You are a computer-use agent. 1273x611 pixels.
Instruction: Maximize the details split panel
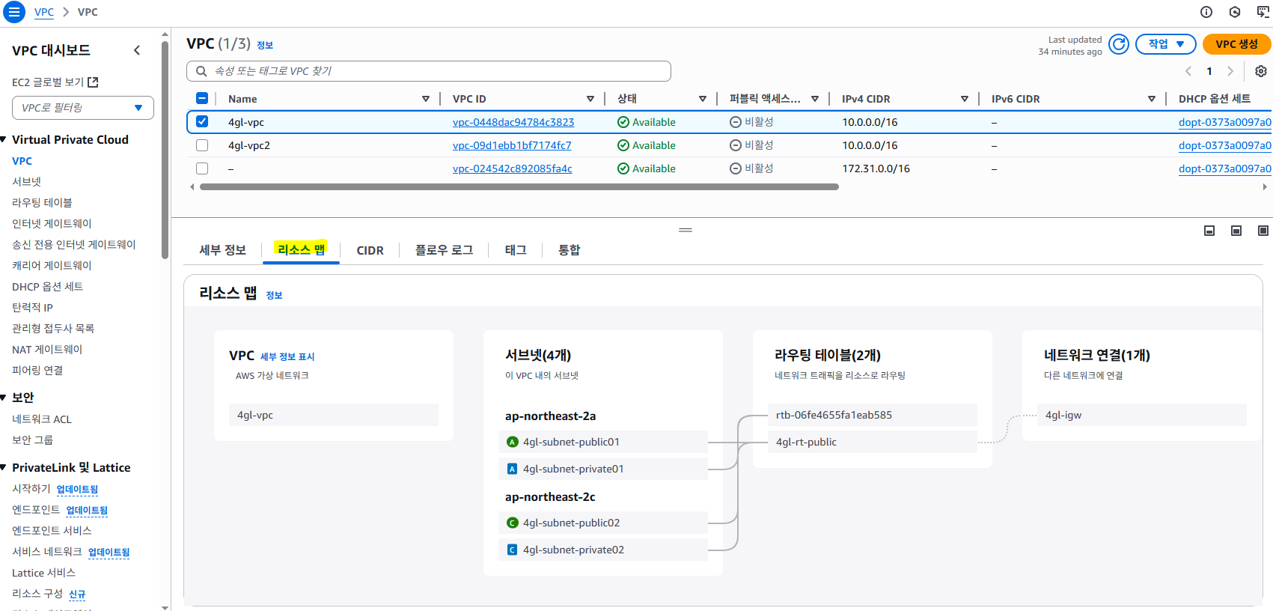(x=1263, y=231)
